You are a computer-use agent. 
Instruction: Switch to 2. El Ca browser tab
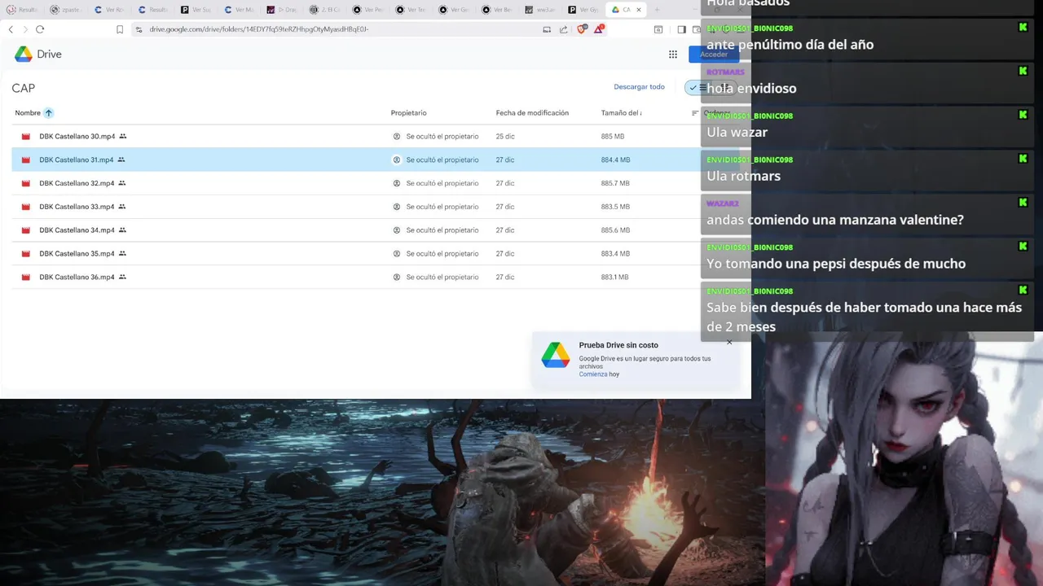326,10
